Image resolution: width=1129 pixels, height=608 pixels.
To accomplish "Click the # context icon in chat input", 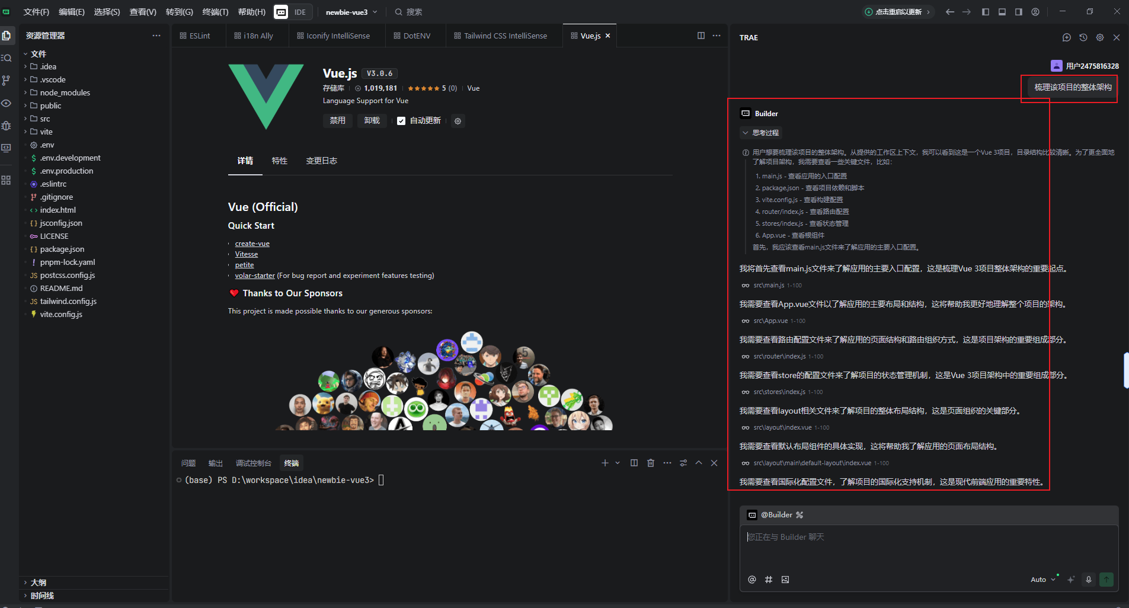I will pyautogui.click(x=769, y=580).
